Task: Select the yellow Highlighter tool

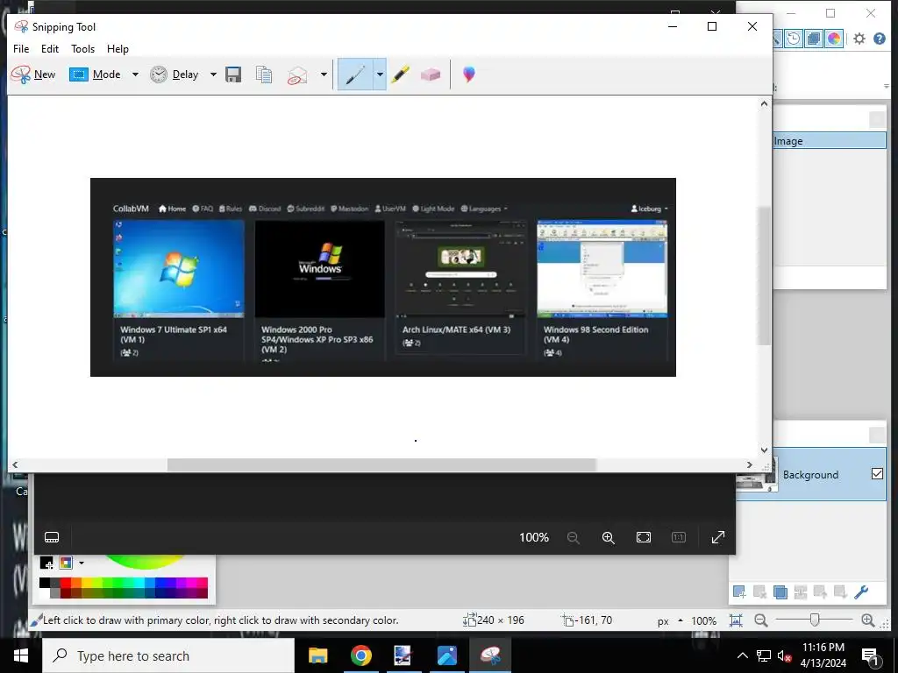Action: 400,74
